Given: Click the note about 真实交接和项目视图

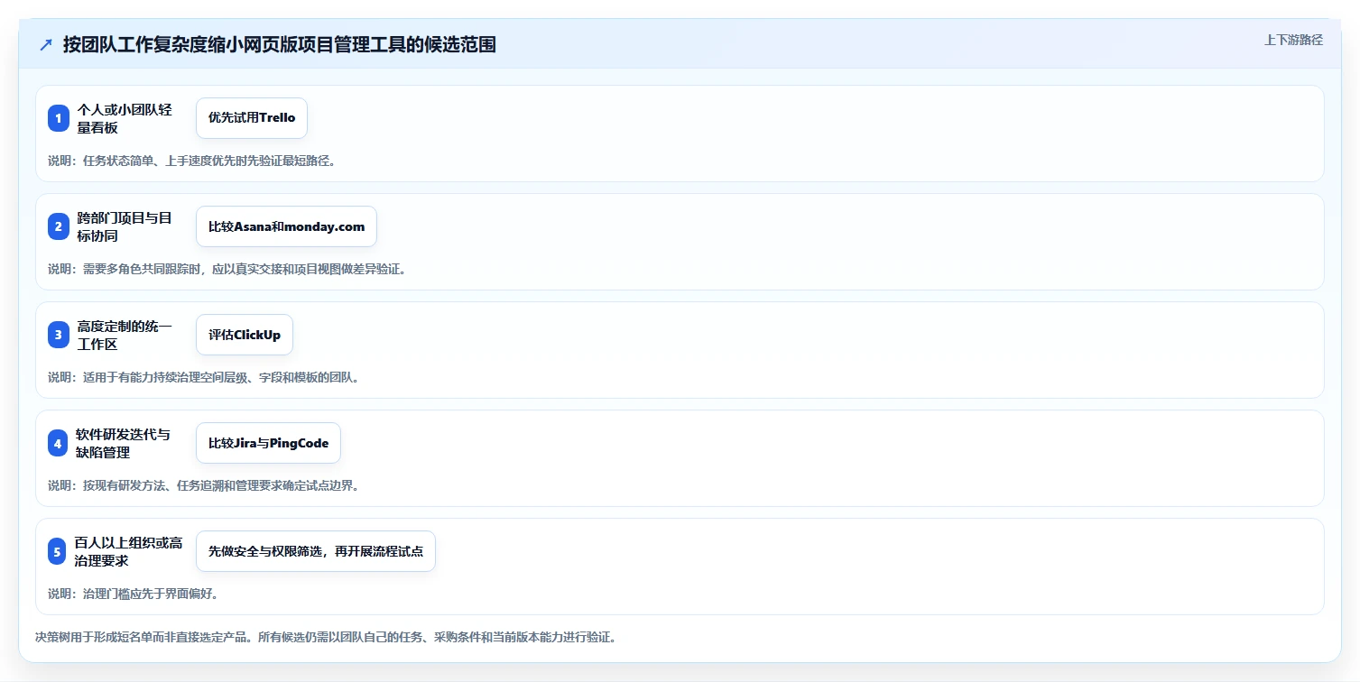Looking at the screenshot, I should coord(227,269).
